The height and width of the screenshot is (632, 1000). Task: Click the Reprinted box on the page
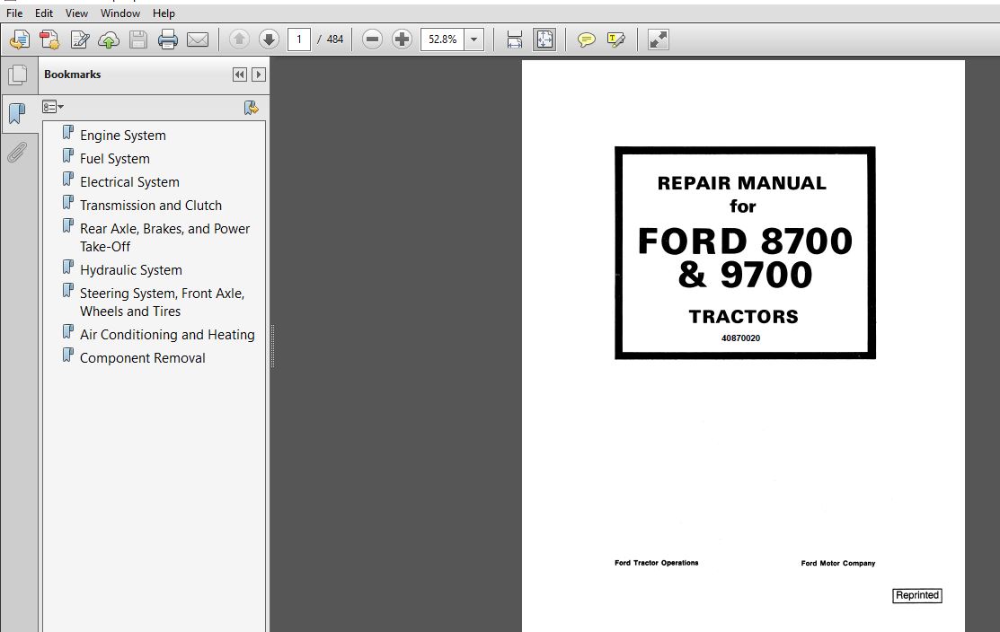click(917, 595)
